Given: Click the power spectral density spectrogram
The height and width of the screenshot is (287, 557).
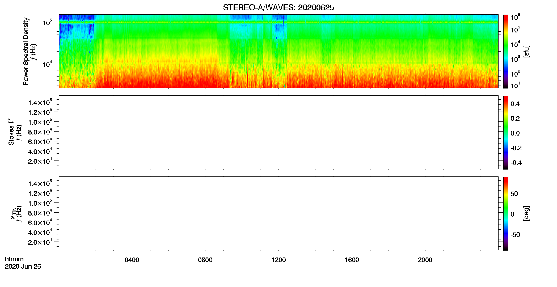Looking at the screenshot, I should click(278, 51).
